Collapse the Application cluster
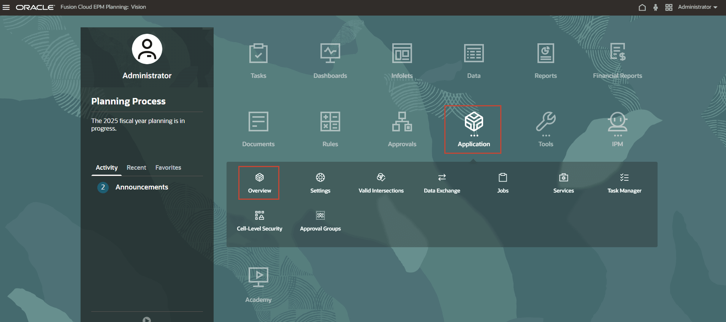726x322 pixels. pos(473,129)
